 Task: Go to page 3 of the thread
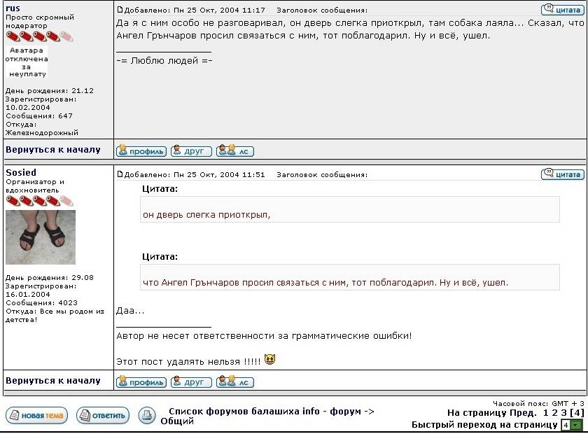(563, 413)
